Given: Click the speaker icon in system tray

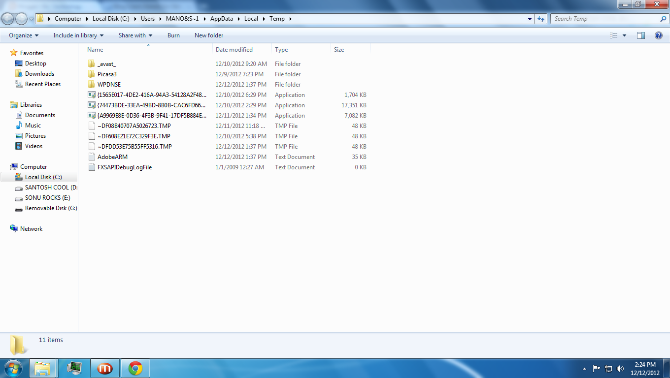Looking at the screenshot, I should tap(620, 368).
